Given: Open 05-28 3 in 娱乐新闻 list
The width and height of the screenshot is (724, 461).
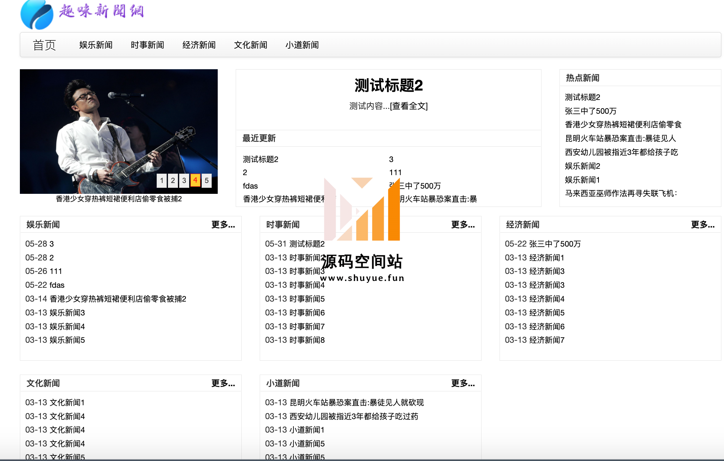Looking at the screenshot, I should [x=40, y=244].
